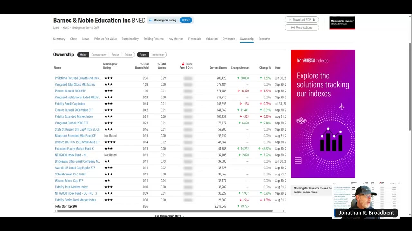Click the Name column header

point(57,68)
